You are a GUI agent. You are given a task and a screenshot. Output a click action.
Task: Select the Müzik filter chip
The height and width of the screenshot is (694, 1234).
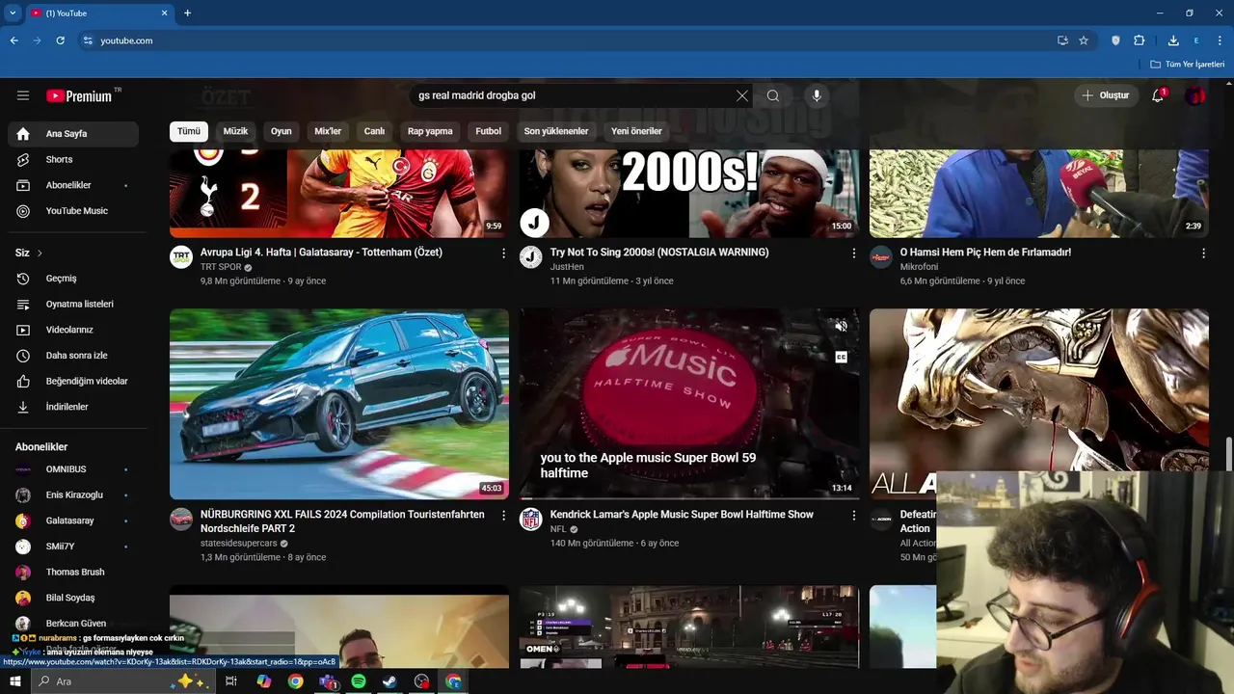235,131
